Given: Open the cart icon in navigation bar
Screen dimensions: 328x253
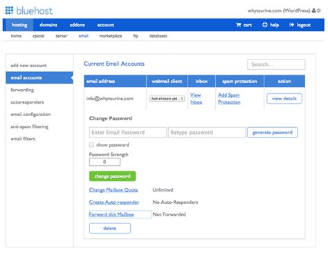Looking at the screenshot, I should click(x=239, y=25).
